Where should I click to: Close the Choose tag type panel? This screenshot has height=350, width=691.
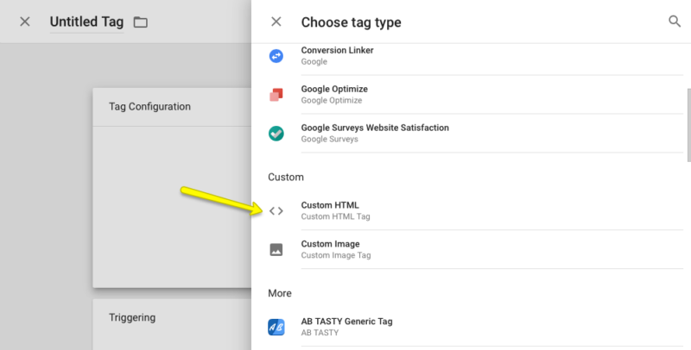coord(276,22)
